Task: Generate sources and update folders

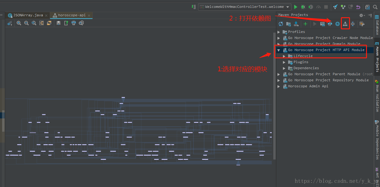Action: tap(288, 24)
